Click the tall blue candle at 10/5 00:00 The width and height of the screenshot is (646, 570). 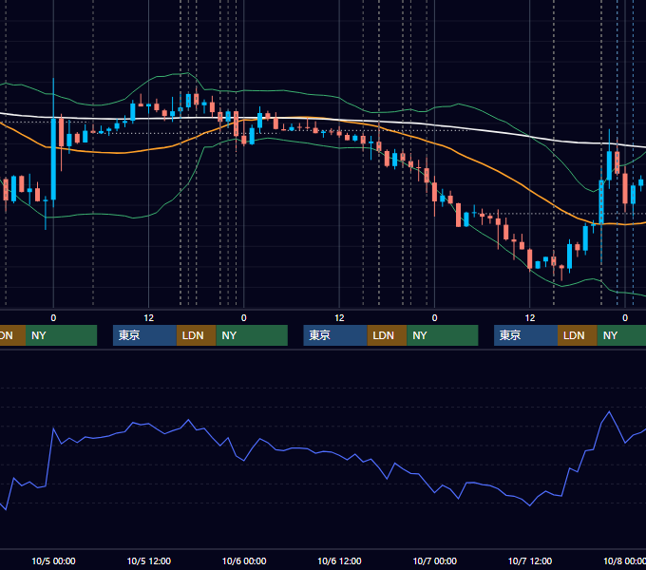pos(53,159)
